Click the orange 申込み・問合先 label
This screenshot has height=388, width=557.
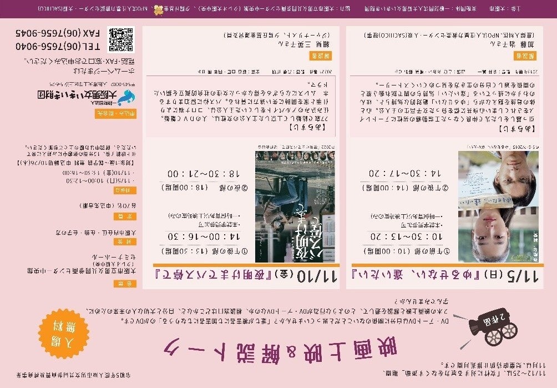tap(116, 114)
